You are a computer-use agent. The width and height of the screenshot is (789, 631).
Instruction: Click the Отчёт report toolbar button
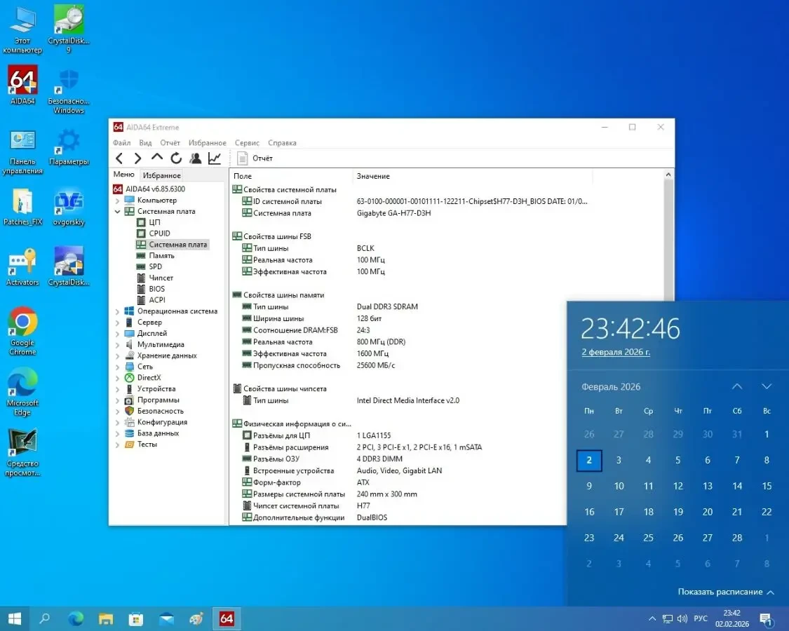[x=255, y=158]
